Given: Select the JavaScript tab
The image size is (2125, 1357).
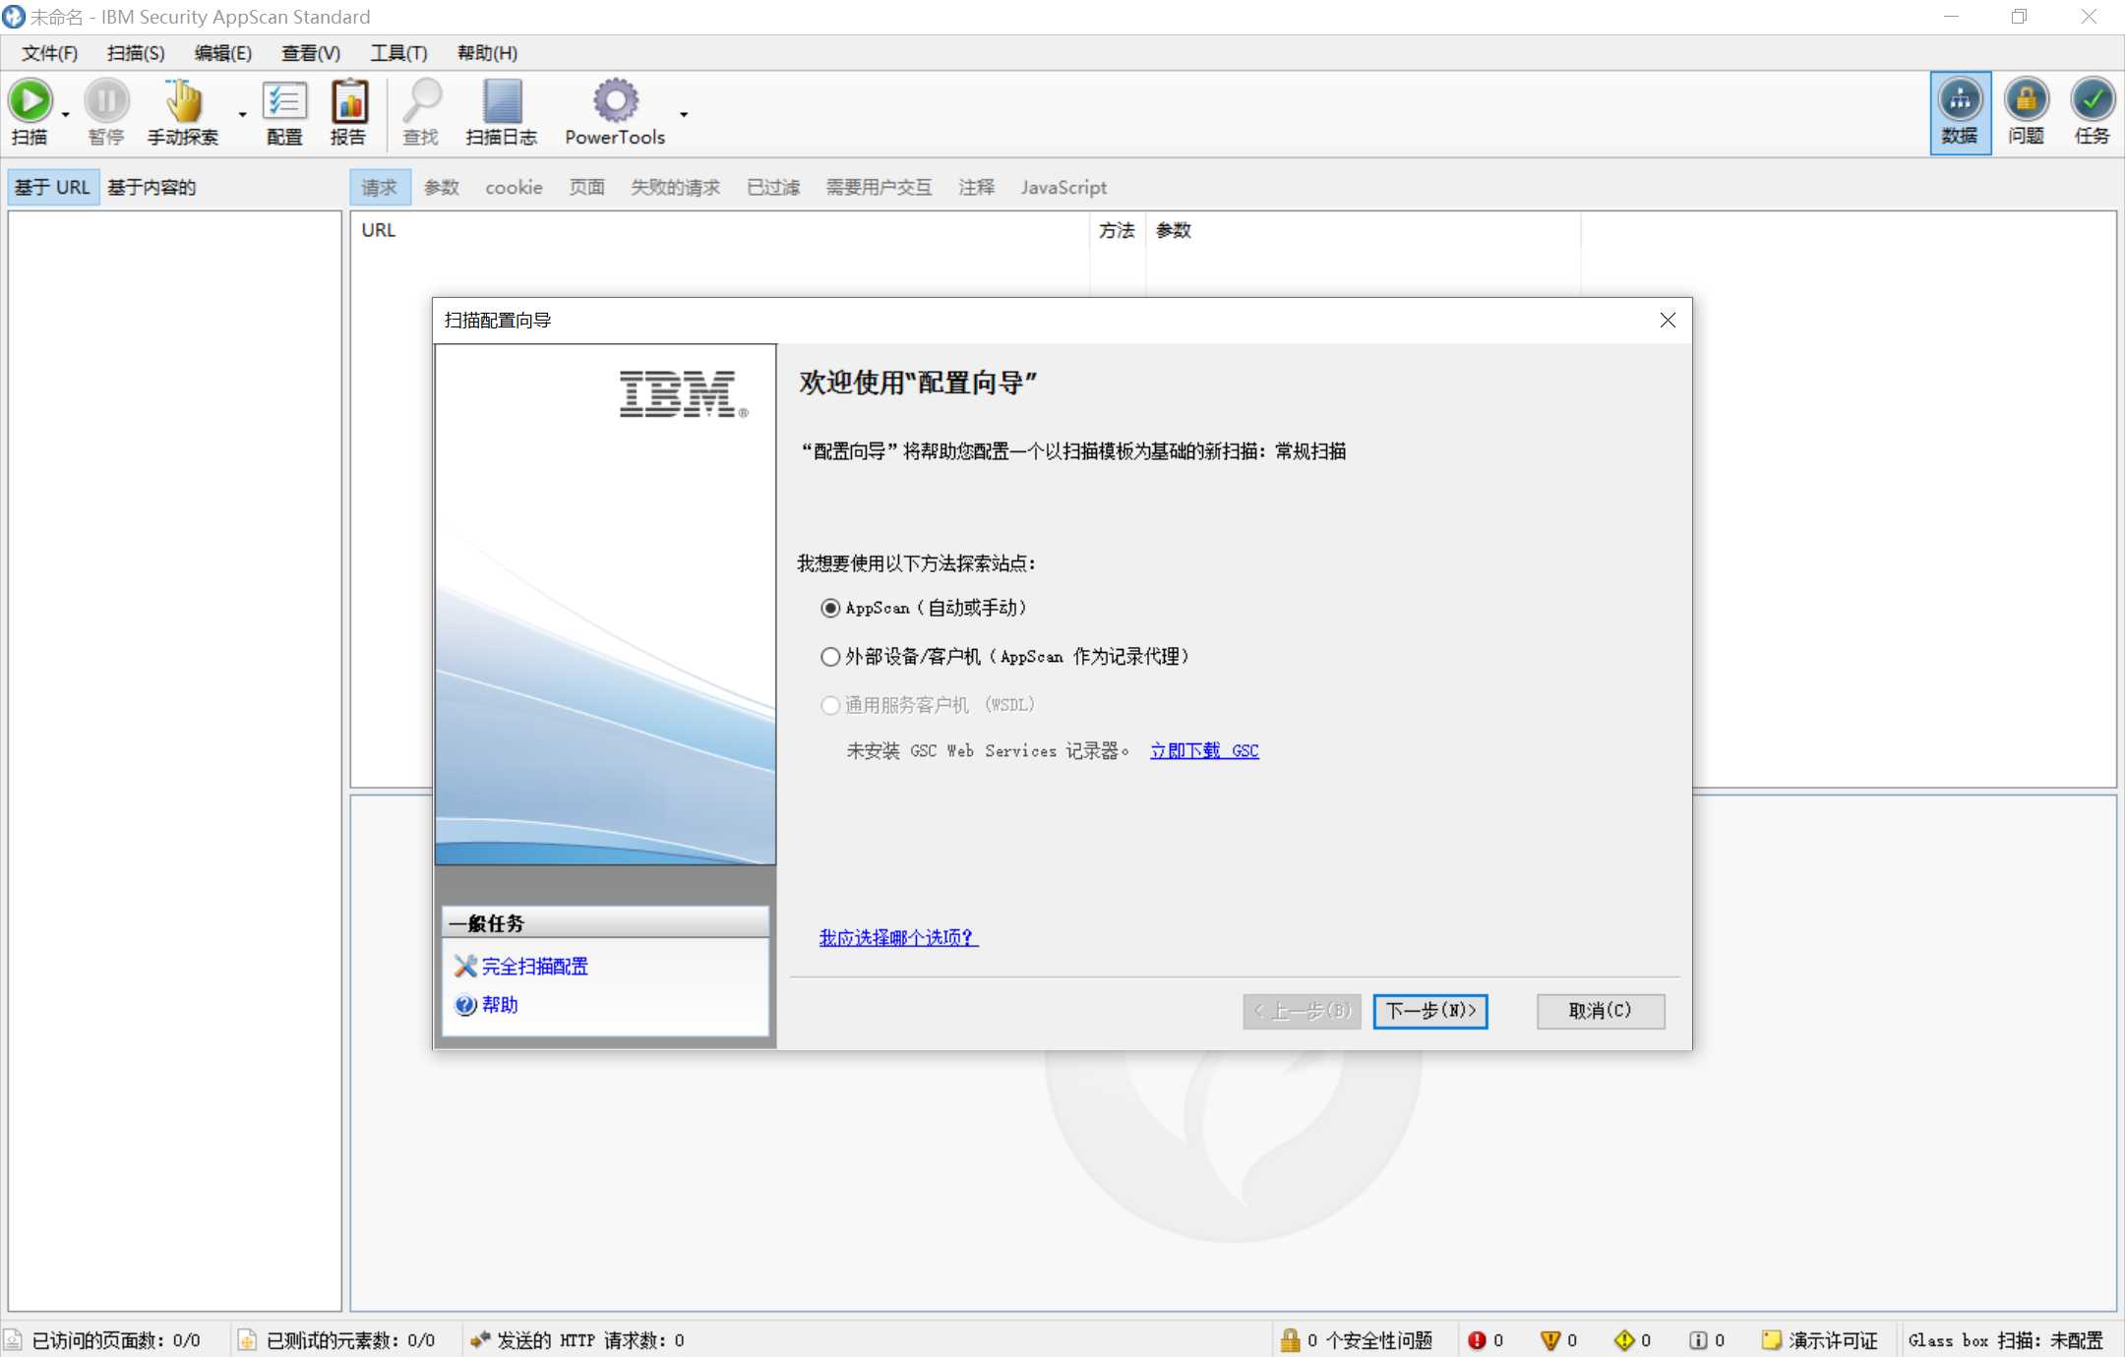Looking at the screenshot, I should pos(1063,188).
